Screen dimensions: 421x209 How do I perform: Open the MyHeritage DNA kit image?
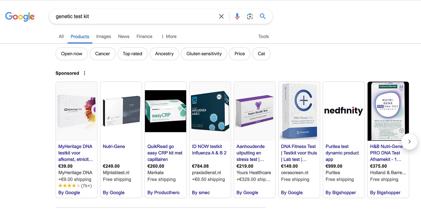76,111
